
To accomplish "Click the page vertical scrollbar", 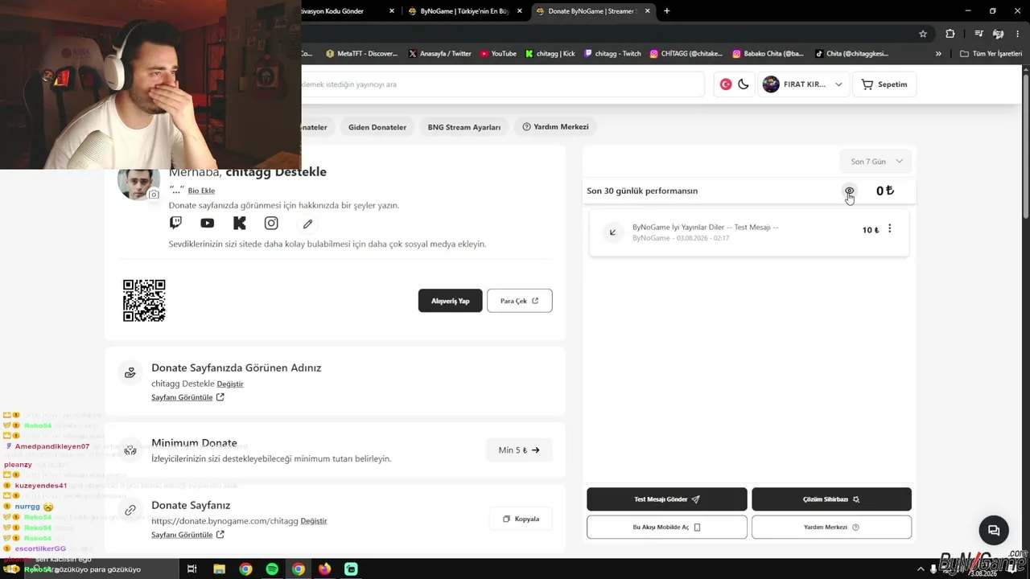I will (x=1026, y=145).
